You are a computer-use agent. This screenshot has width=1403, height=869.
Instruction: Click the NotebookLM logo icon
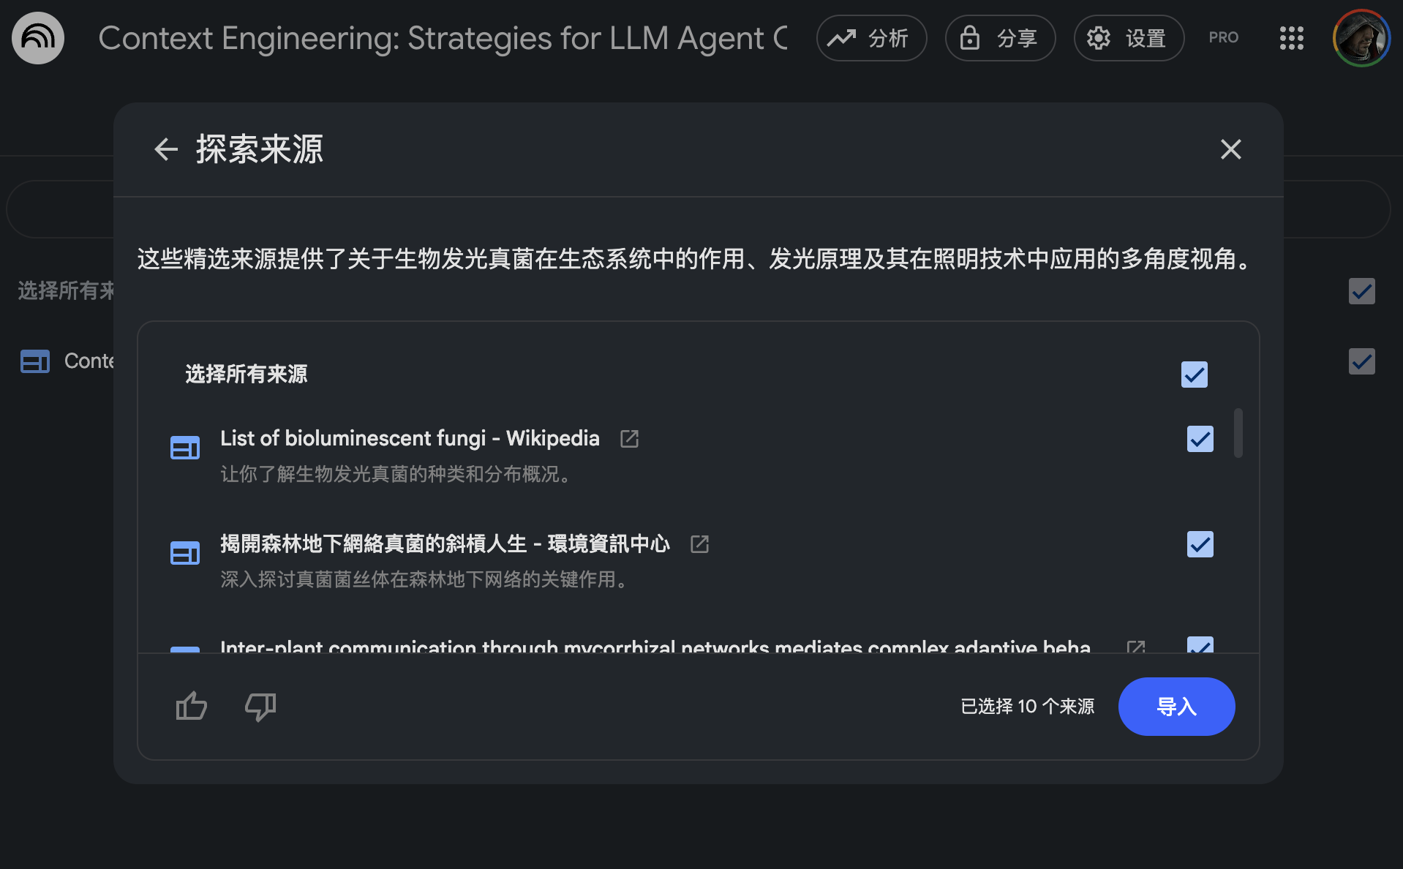(x=38, y=38)
